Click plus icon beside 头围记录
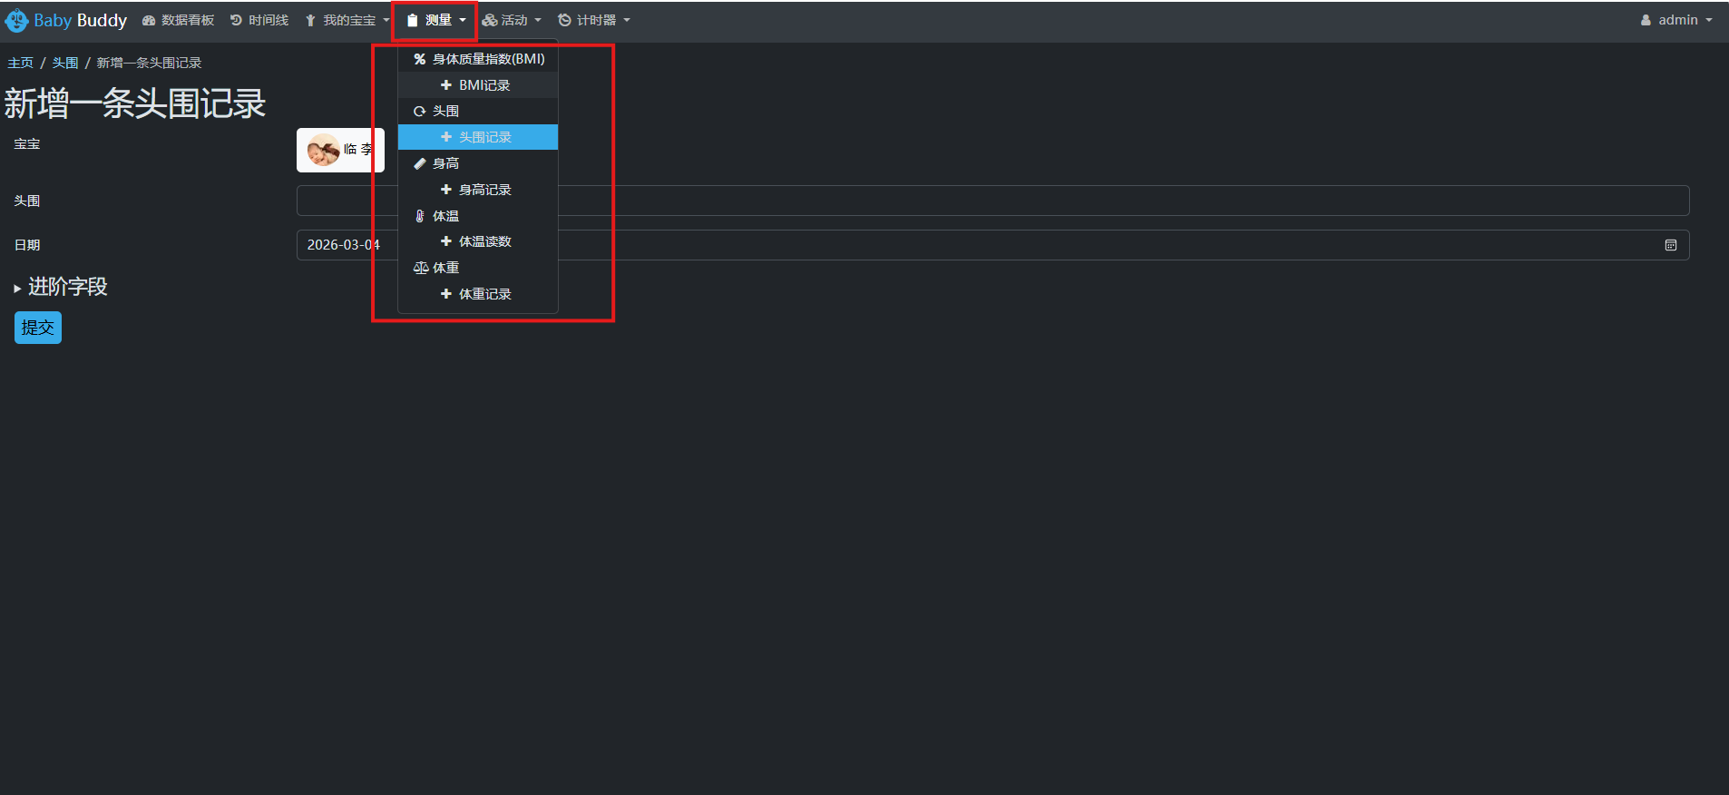Screen dimensions: 1729x795 coord(445,137)
